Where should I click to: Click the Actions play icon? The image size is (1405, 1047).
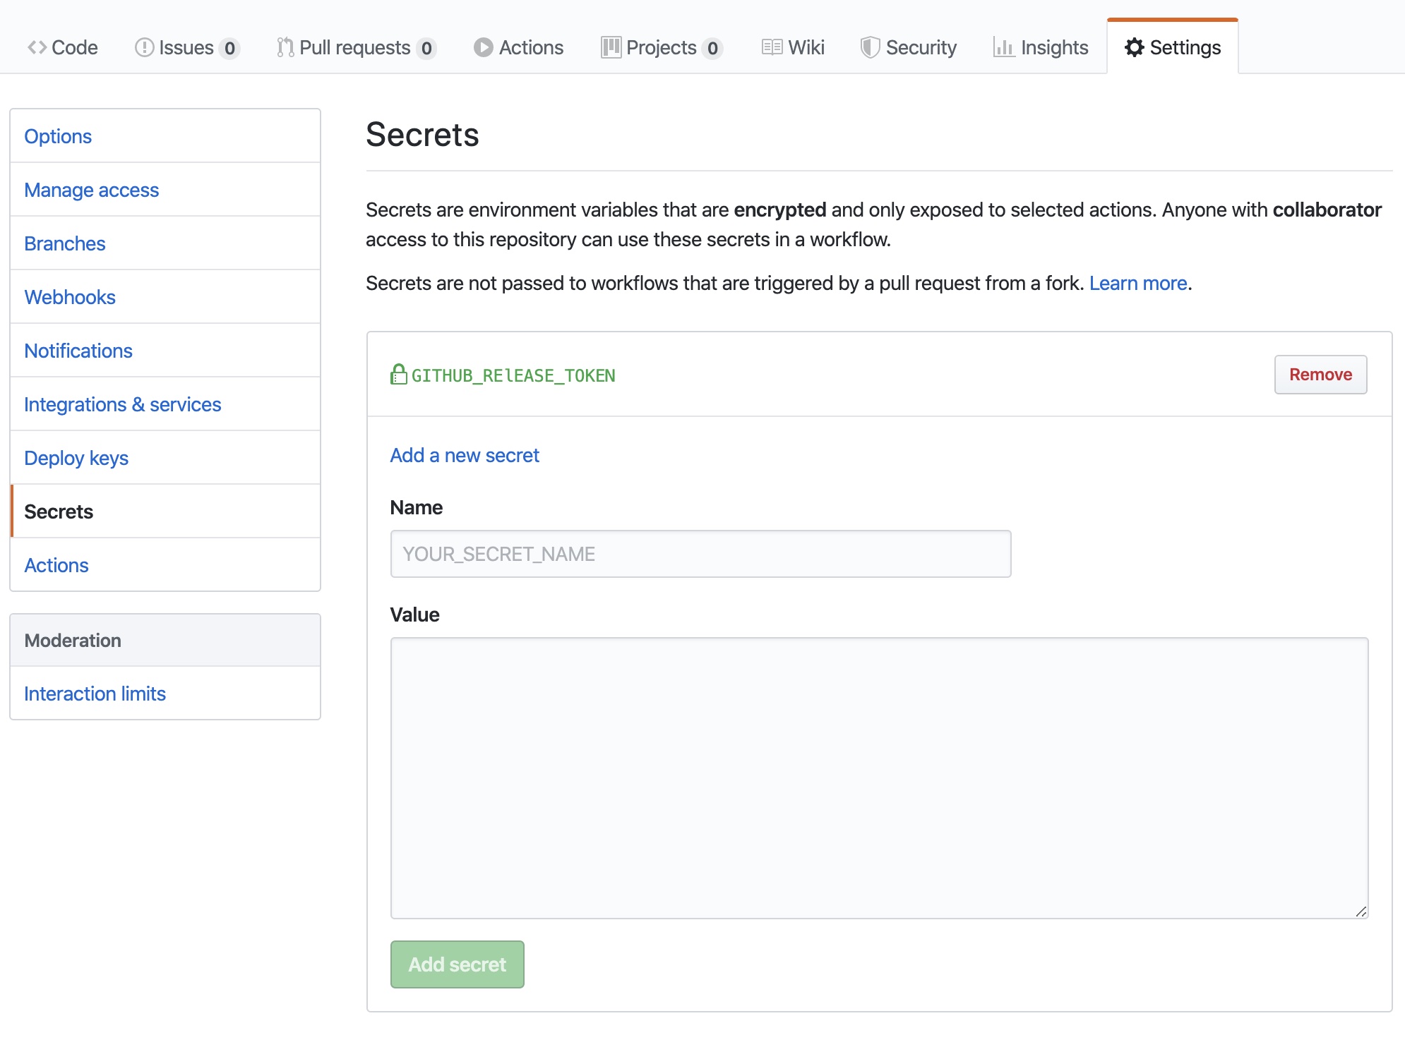[x=483, y=47]
